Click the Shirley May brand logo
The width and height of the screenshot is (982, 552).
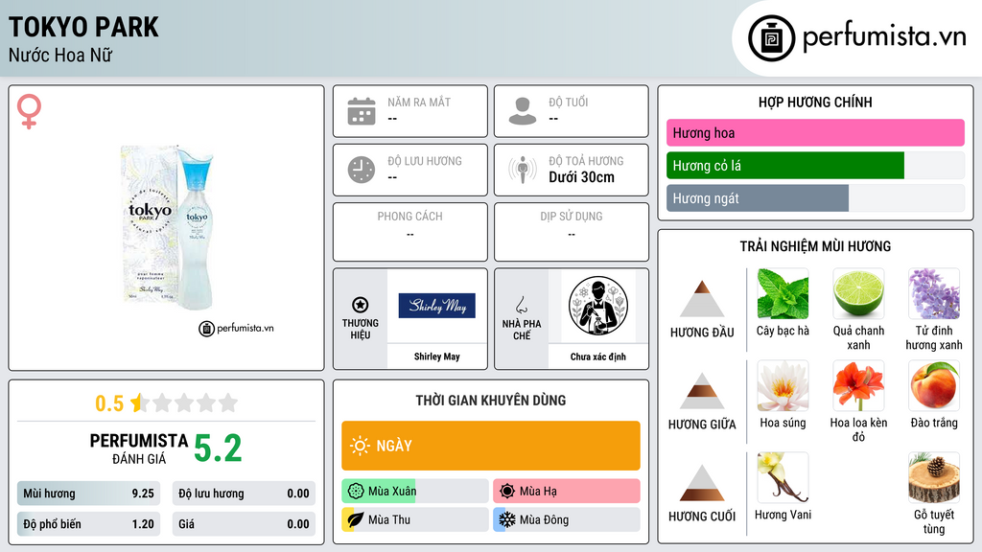[x=437, y=306]
